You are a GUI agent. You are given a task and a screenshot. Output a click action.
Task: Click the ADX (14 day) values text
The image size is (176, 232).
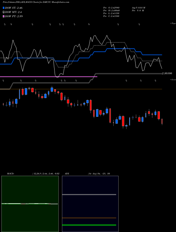coord(99,174)
